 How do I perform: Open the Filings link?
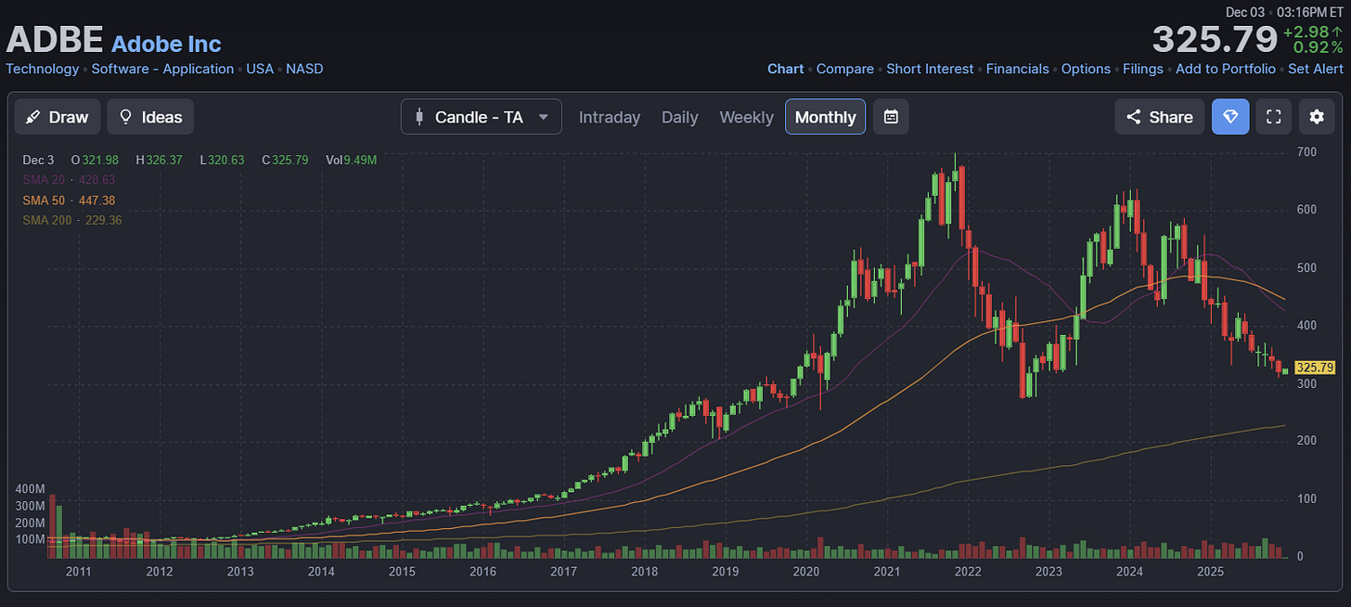[1143, 69]
